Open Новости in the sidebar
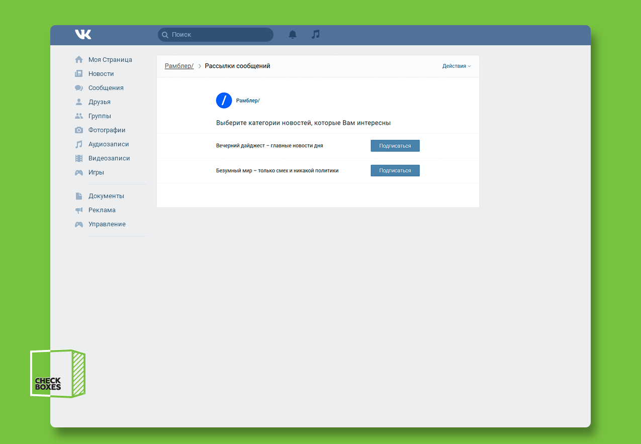Image resolution: width=641 pixels, height=444 pixels. click(101, 74)
